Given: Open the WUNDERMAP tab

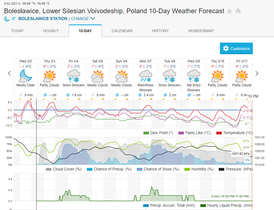Looking at the screenshot, I should coord(201,31).
